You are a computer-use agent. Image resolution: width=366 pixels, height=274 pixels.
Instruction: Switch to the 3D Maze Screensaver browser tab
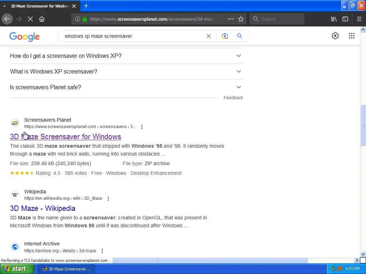(40, 6)
